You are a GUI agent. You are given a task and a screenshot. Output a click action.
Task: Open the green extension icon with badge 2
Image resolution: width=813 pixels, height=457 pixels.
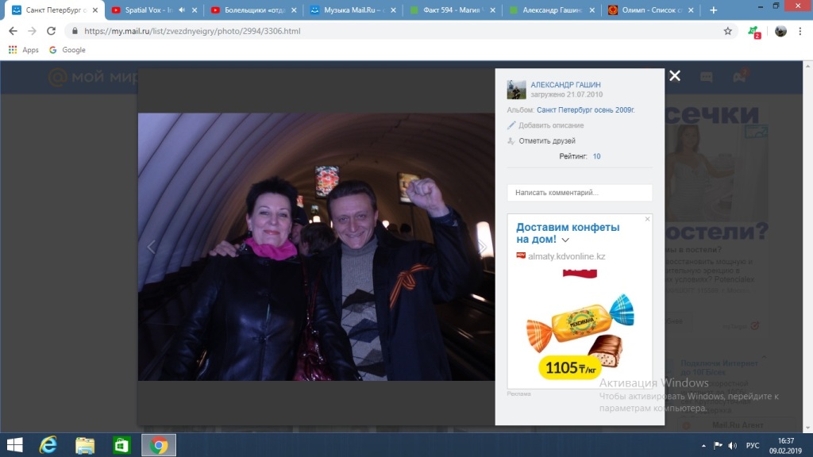[754, 32]
